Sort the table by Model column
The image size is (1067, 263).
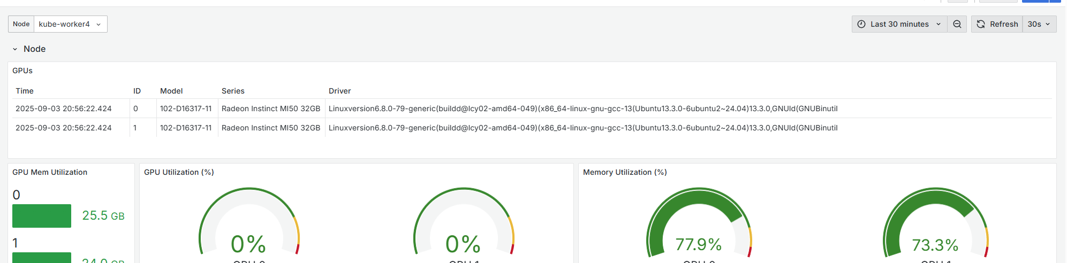pyautogui.click(x=171, y=91)
